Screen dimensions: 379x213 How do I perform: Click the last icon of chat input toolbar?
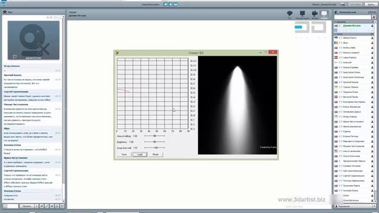point(62,206)
